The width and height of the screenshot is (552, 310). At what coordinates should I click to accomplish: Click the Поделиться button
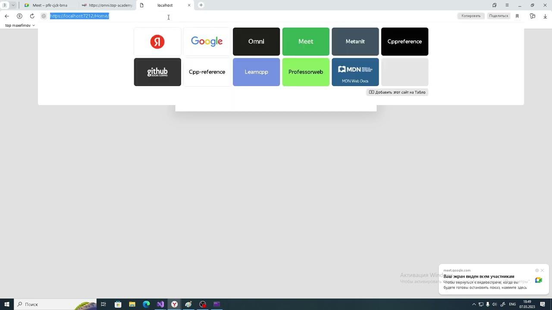pos(499,16)
